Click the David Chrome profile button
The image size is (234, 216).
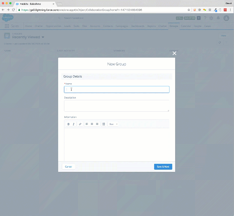pyautogui.click(x=228, y=3)
